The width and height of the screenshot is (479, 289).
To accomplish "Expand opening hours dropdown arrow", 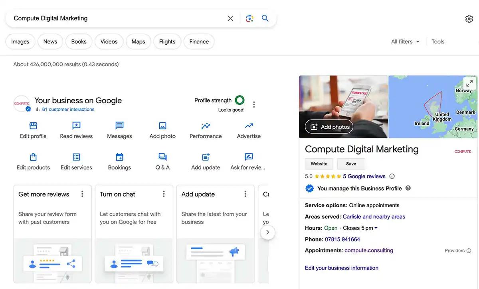I will 376,228.
